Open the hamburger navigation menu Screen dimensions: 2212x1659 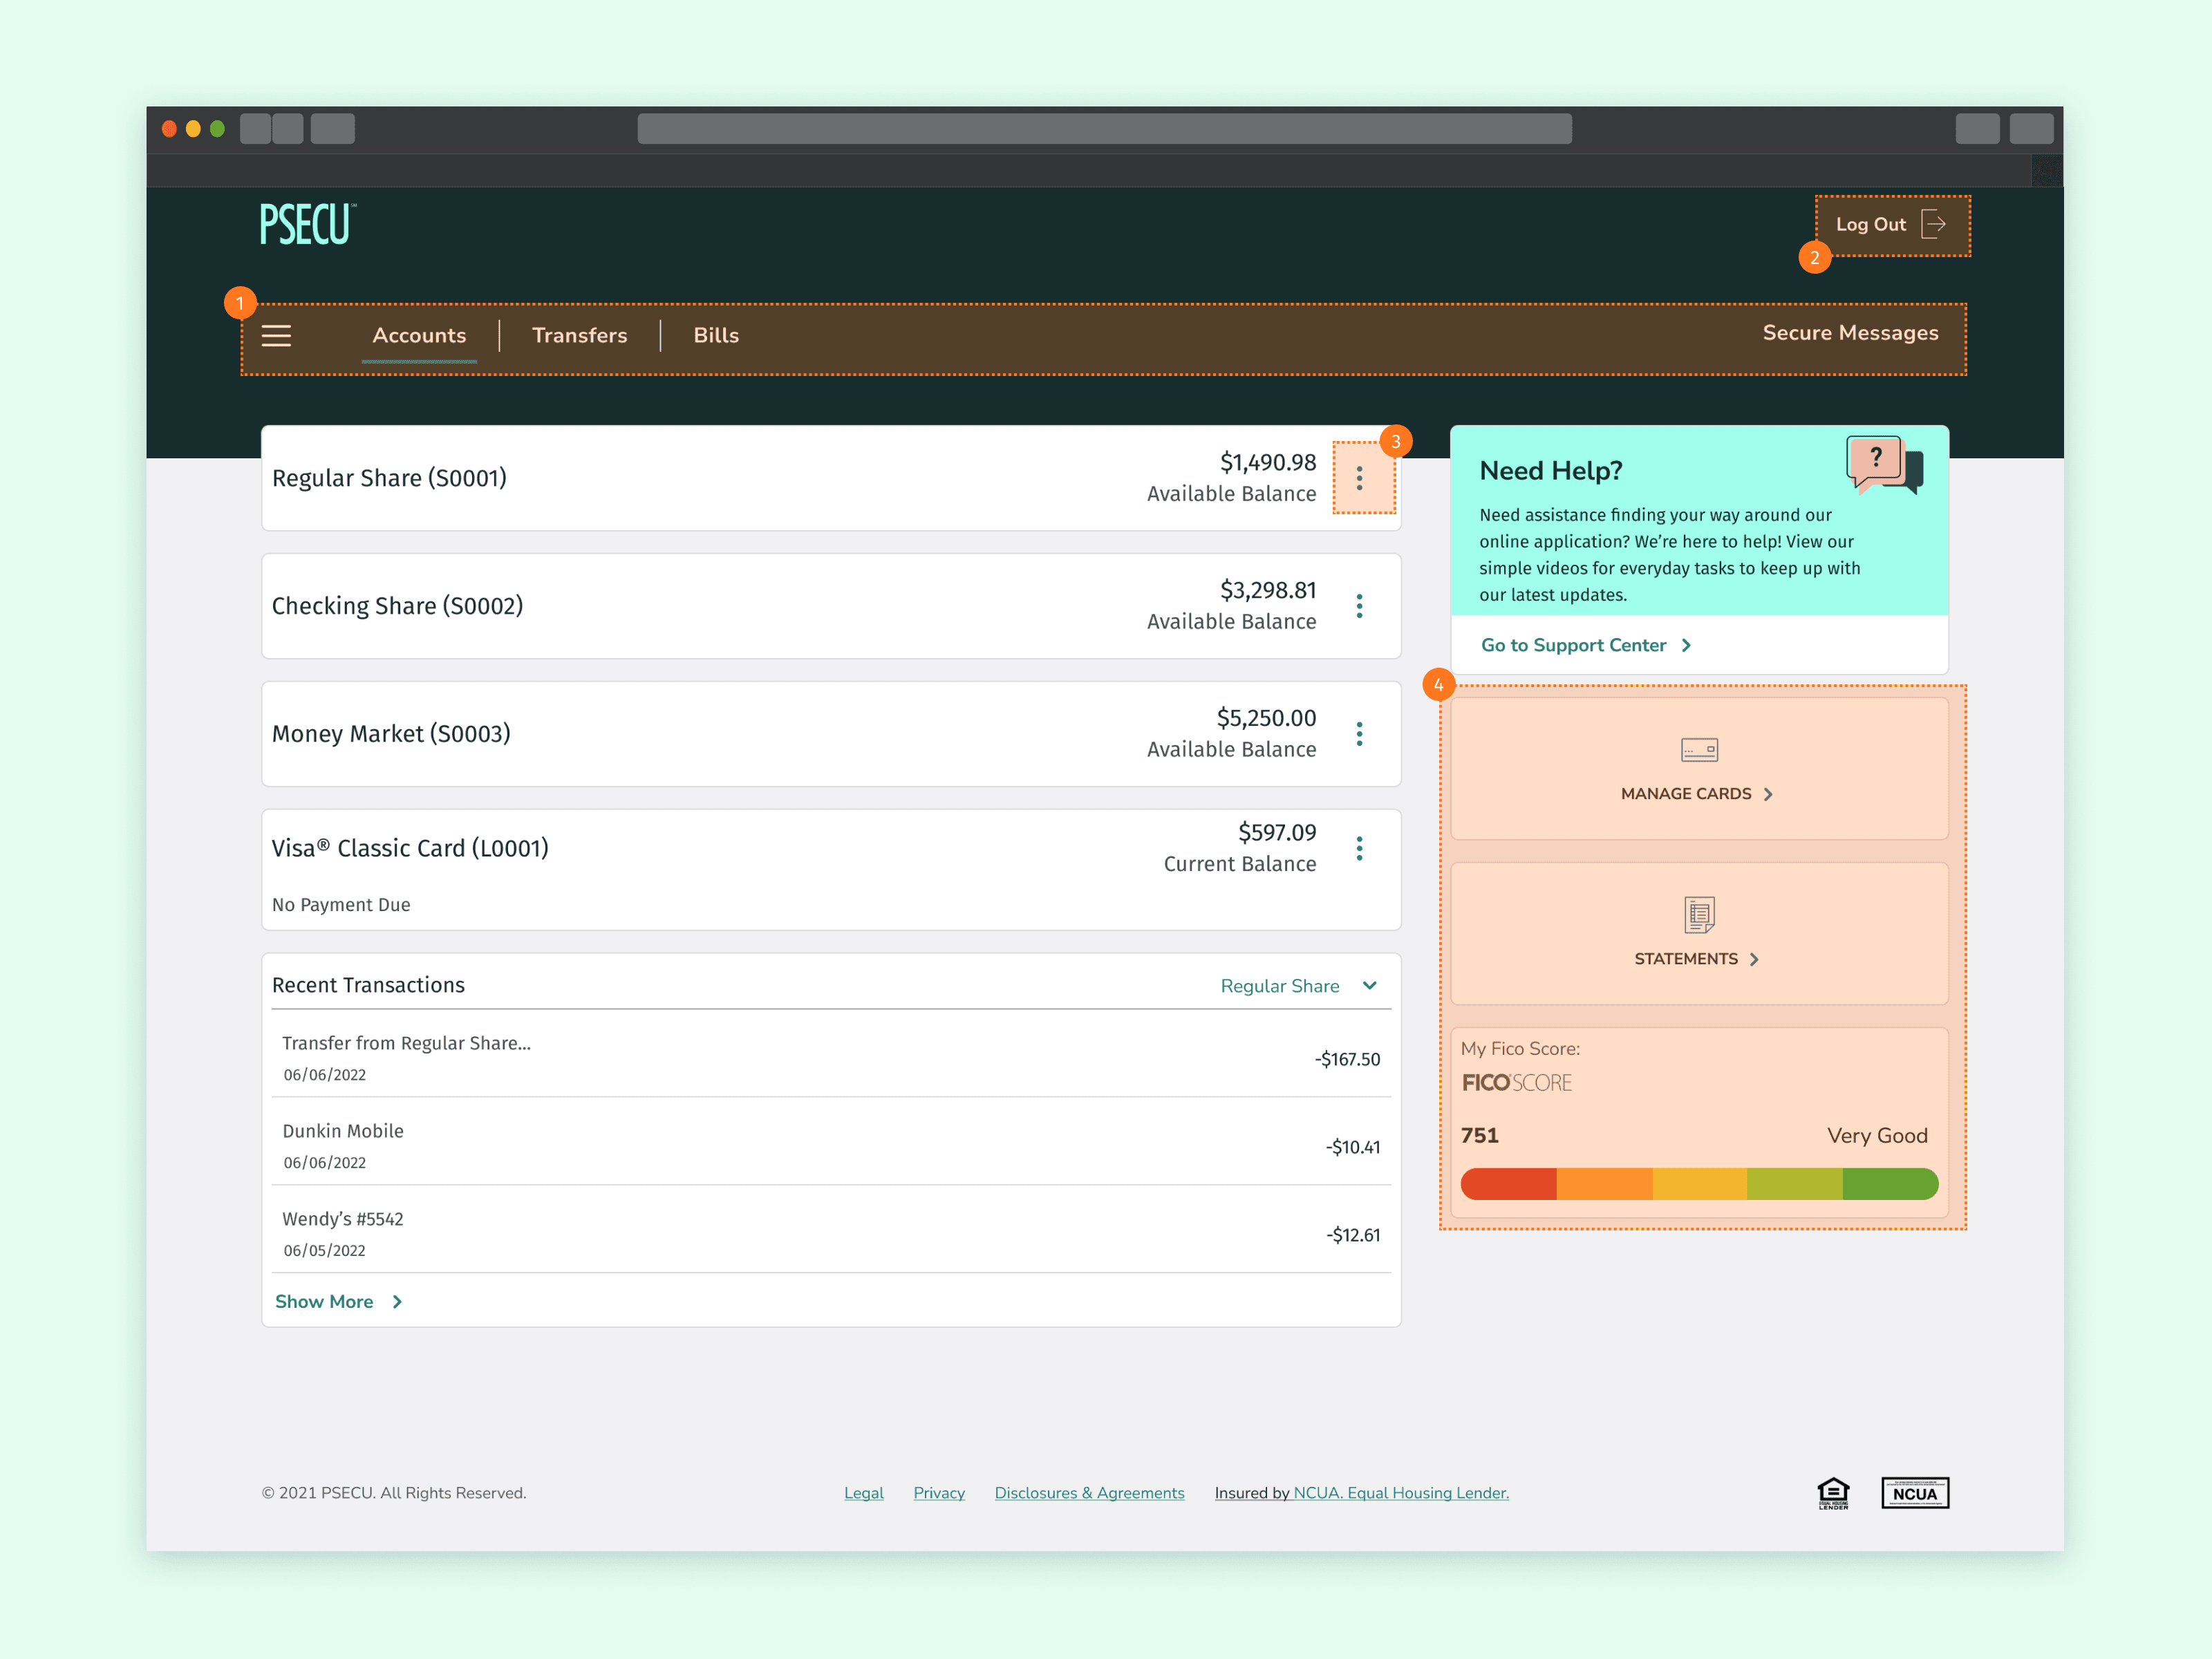[x=276, y=336]
